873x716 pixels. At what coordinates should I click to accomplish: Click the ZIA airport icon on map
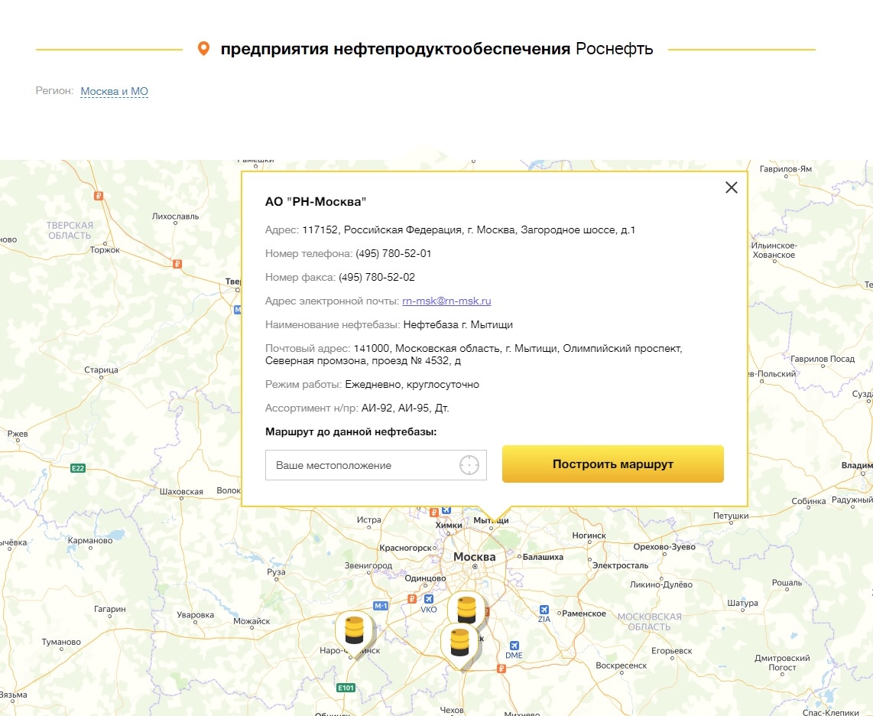pos(544,610)
